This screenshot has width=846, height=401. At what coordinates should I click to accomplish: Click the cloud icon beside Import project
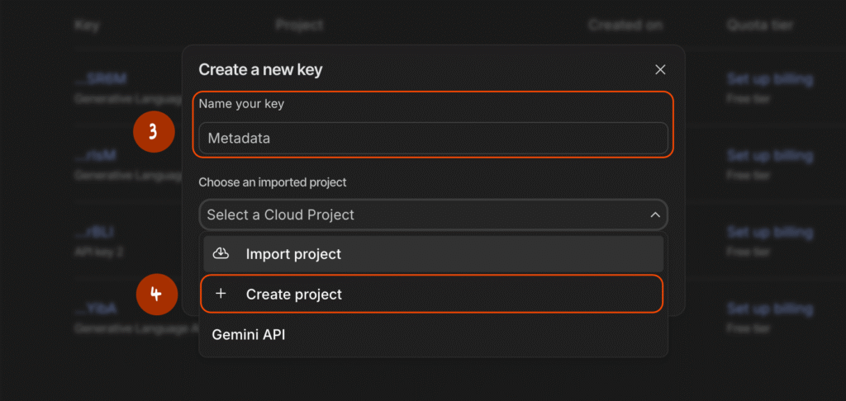[221, 254]
